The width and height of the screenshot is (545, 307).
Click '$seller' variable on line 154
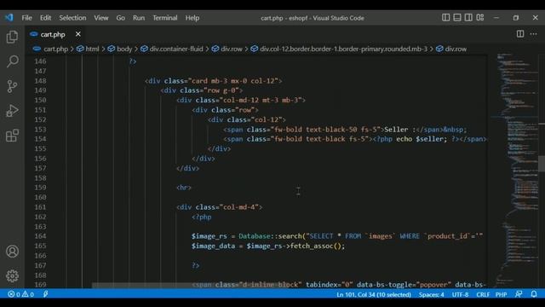coord(429,139)
